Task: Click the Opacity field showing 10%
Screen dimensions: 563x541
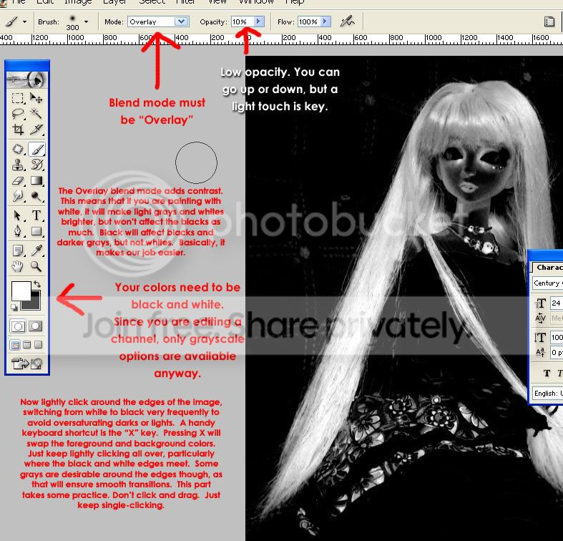Action: tap(243, 21)
